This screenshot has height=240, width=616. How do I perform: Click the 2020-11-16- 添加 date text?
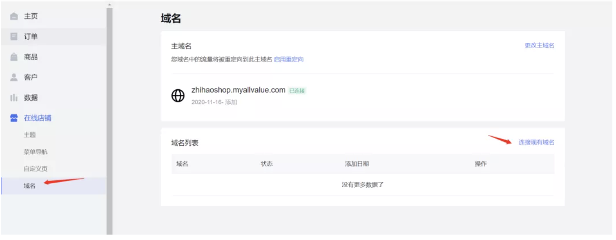215,102
